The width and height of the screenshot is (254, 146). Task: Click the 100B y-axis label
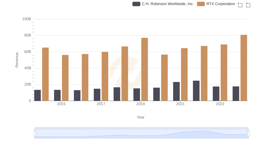27,19
